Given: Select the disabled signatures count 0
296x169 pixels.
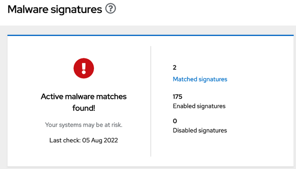Looking at the screenshot, I should (175, 121).
